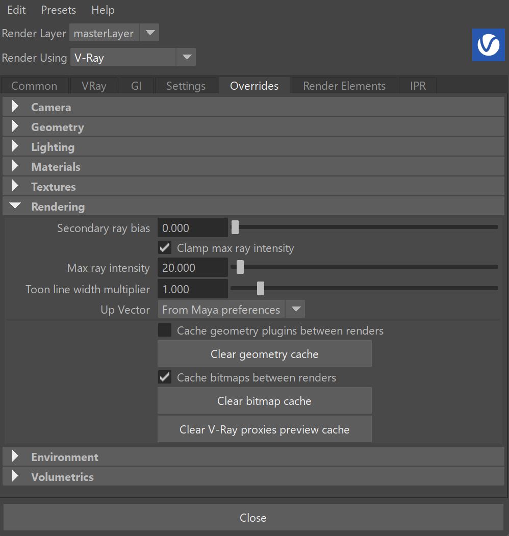Open the Up Vector dropdown
The height and width of the screenshot is (536, 509).
tap(232, 309)
